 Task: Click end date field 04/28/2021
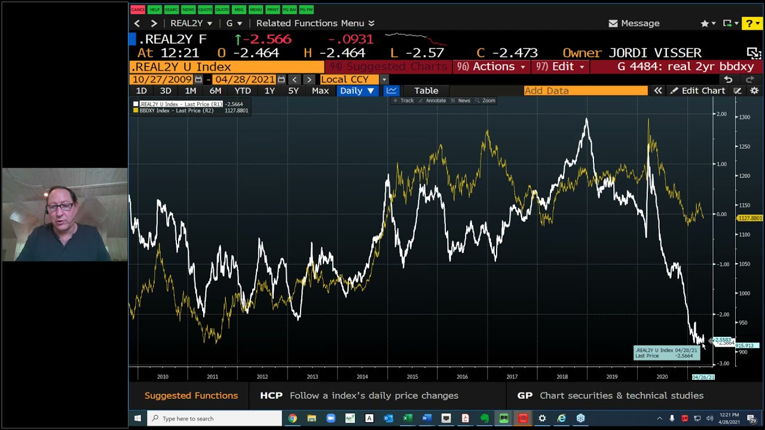245,79
